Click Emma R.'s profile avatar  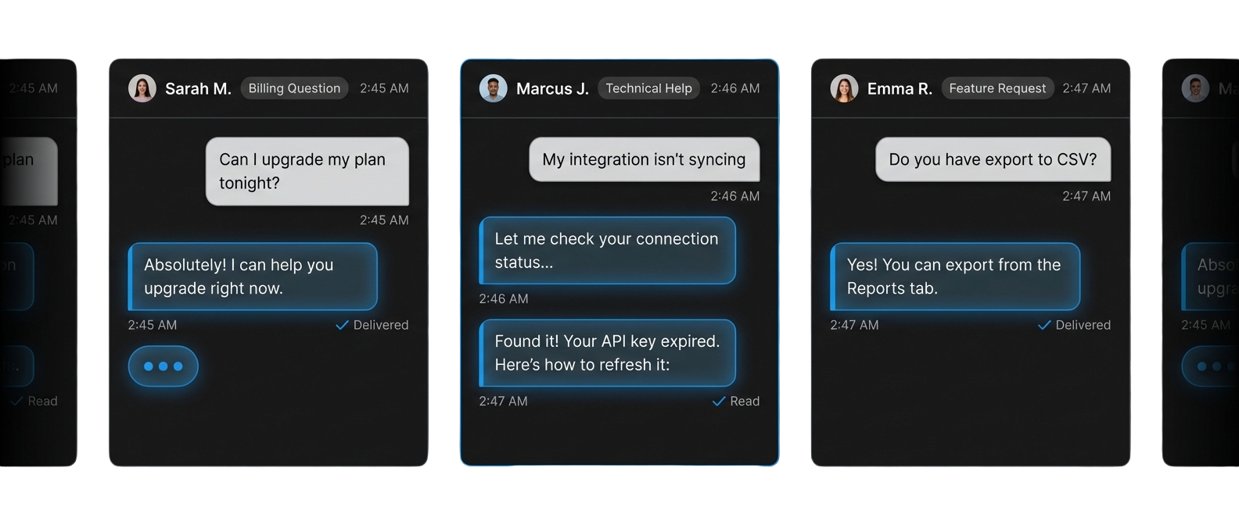tap(844, 88)
